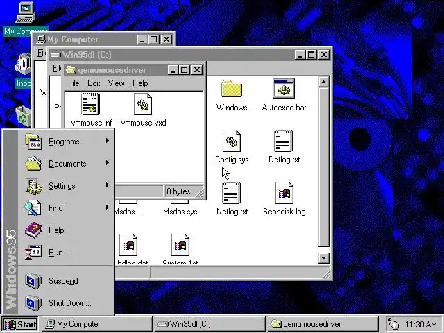The width and height of the screenshot is (444, 333).
Task: Click the Win95dl (C:) window title drive icon
Action: click(55, 55)
